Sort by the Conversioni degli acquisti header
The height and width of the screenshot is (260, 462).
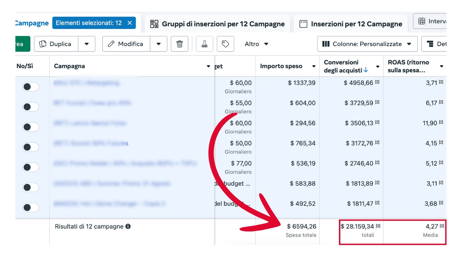[x=346, y=66]
